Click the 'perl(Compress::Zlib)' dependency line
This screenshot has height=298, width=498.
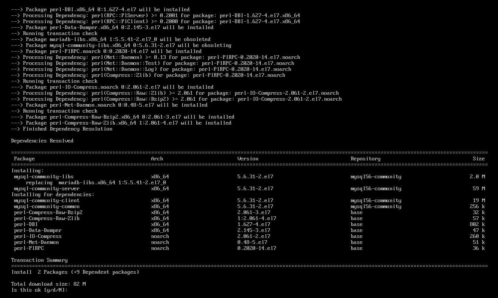(148, 75)
